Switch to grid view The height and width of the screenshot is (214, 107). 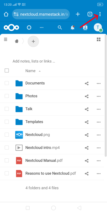tap(98, 39)
